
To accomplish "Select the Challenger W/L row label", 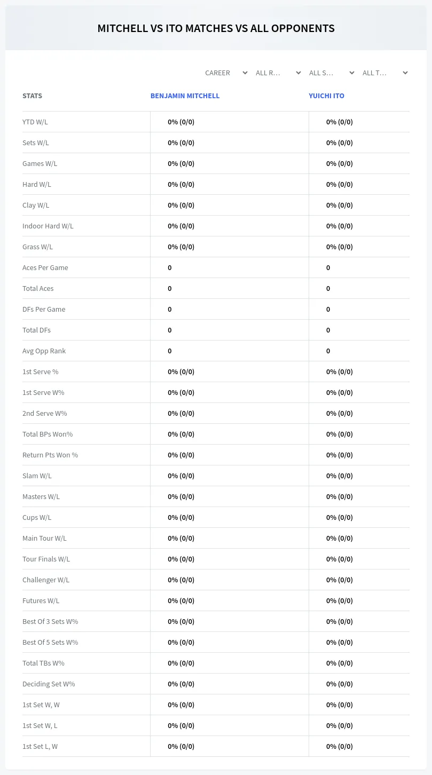I will (x=46, y=580).
